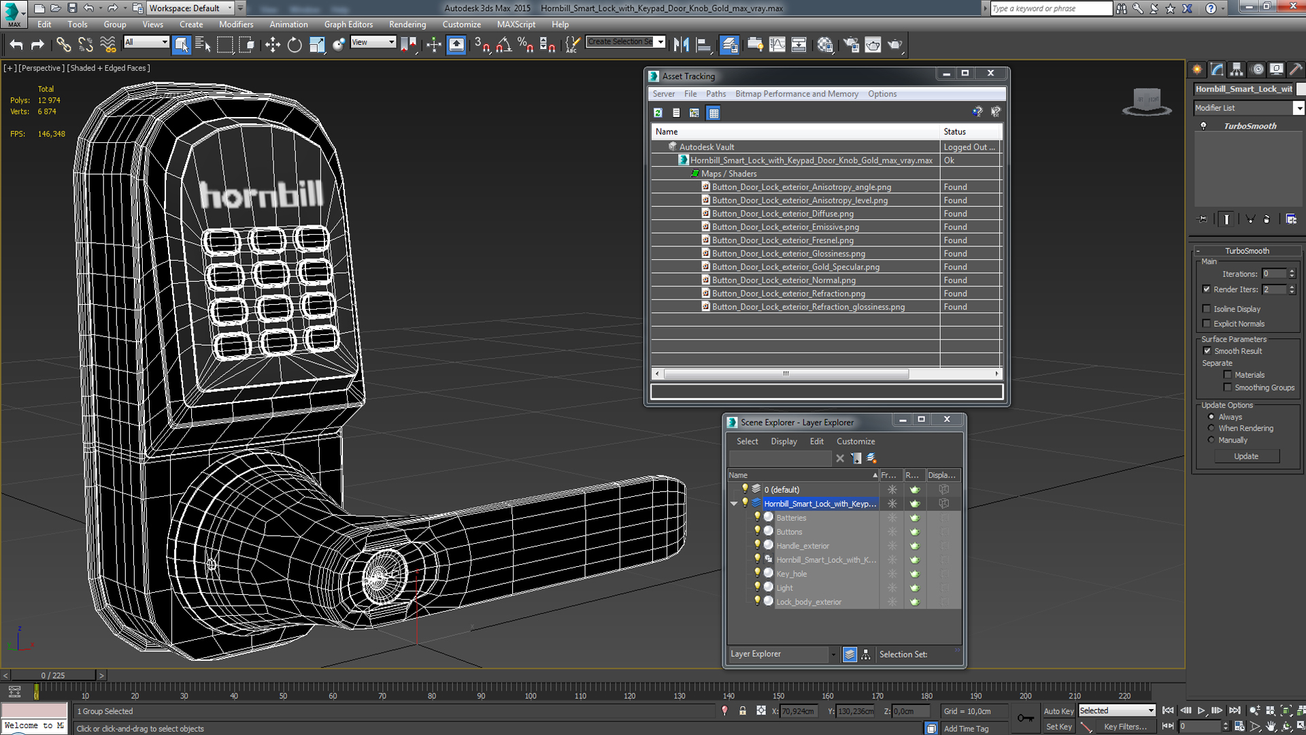Viewport: 1306px width, 735px height.
Task: Click the Auto Key button
Action: click(1058, 711)
